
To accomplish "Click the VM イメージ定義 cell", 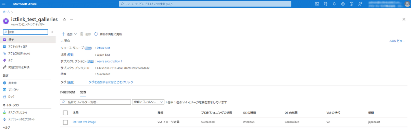I will 168,122.
